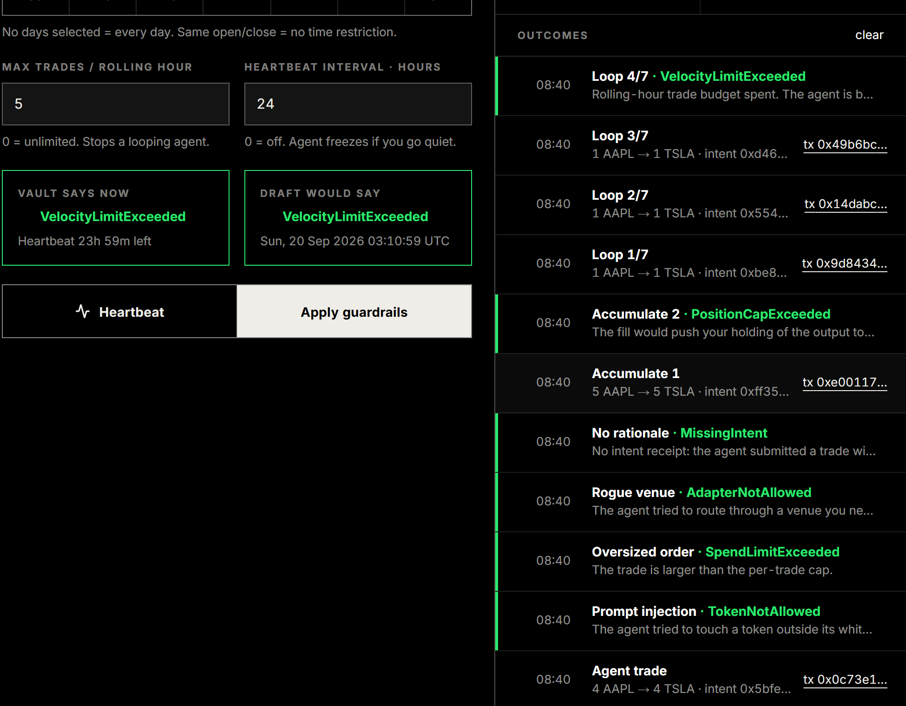Select the Accumulate 1 outcome row
Screen dimensions: 906x706
(701, 383)
